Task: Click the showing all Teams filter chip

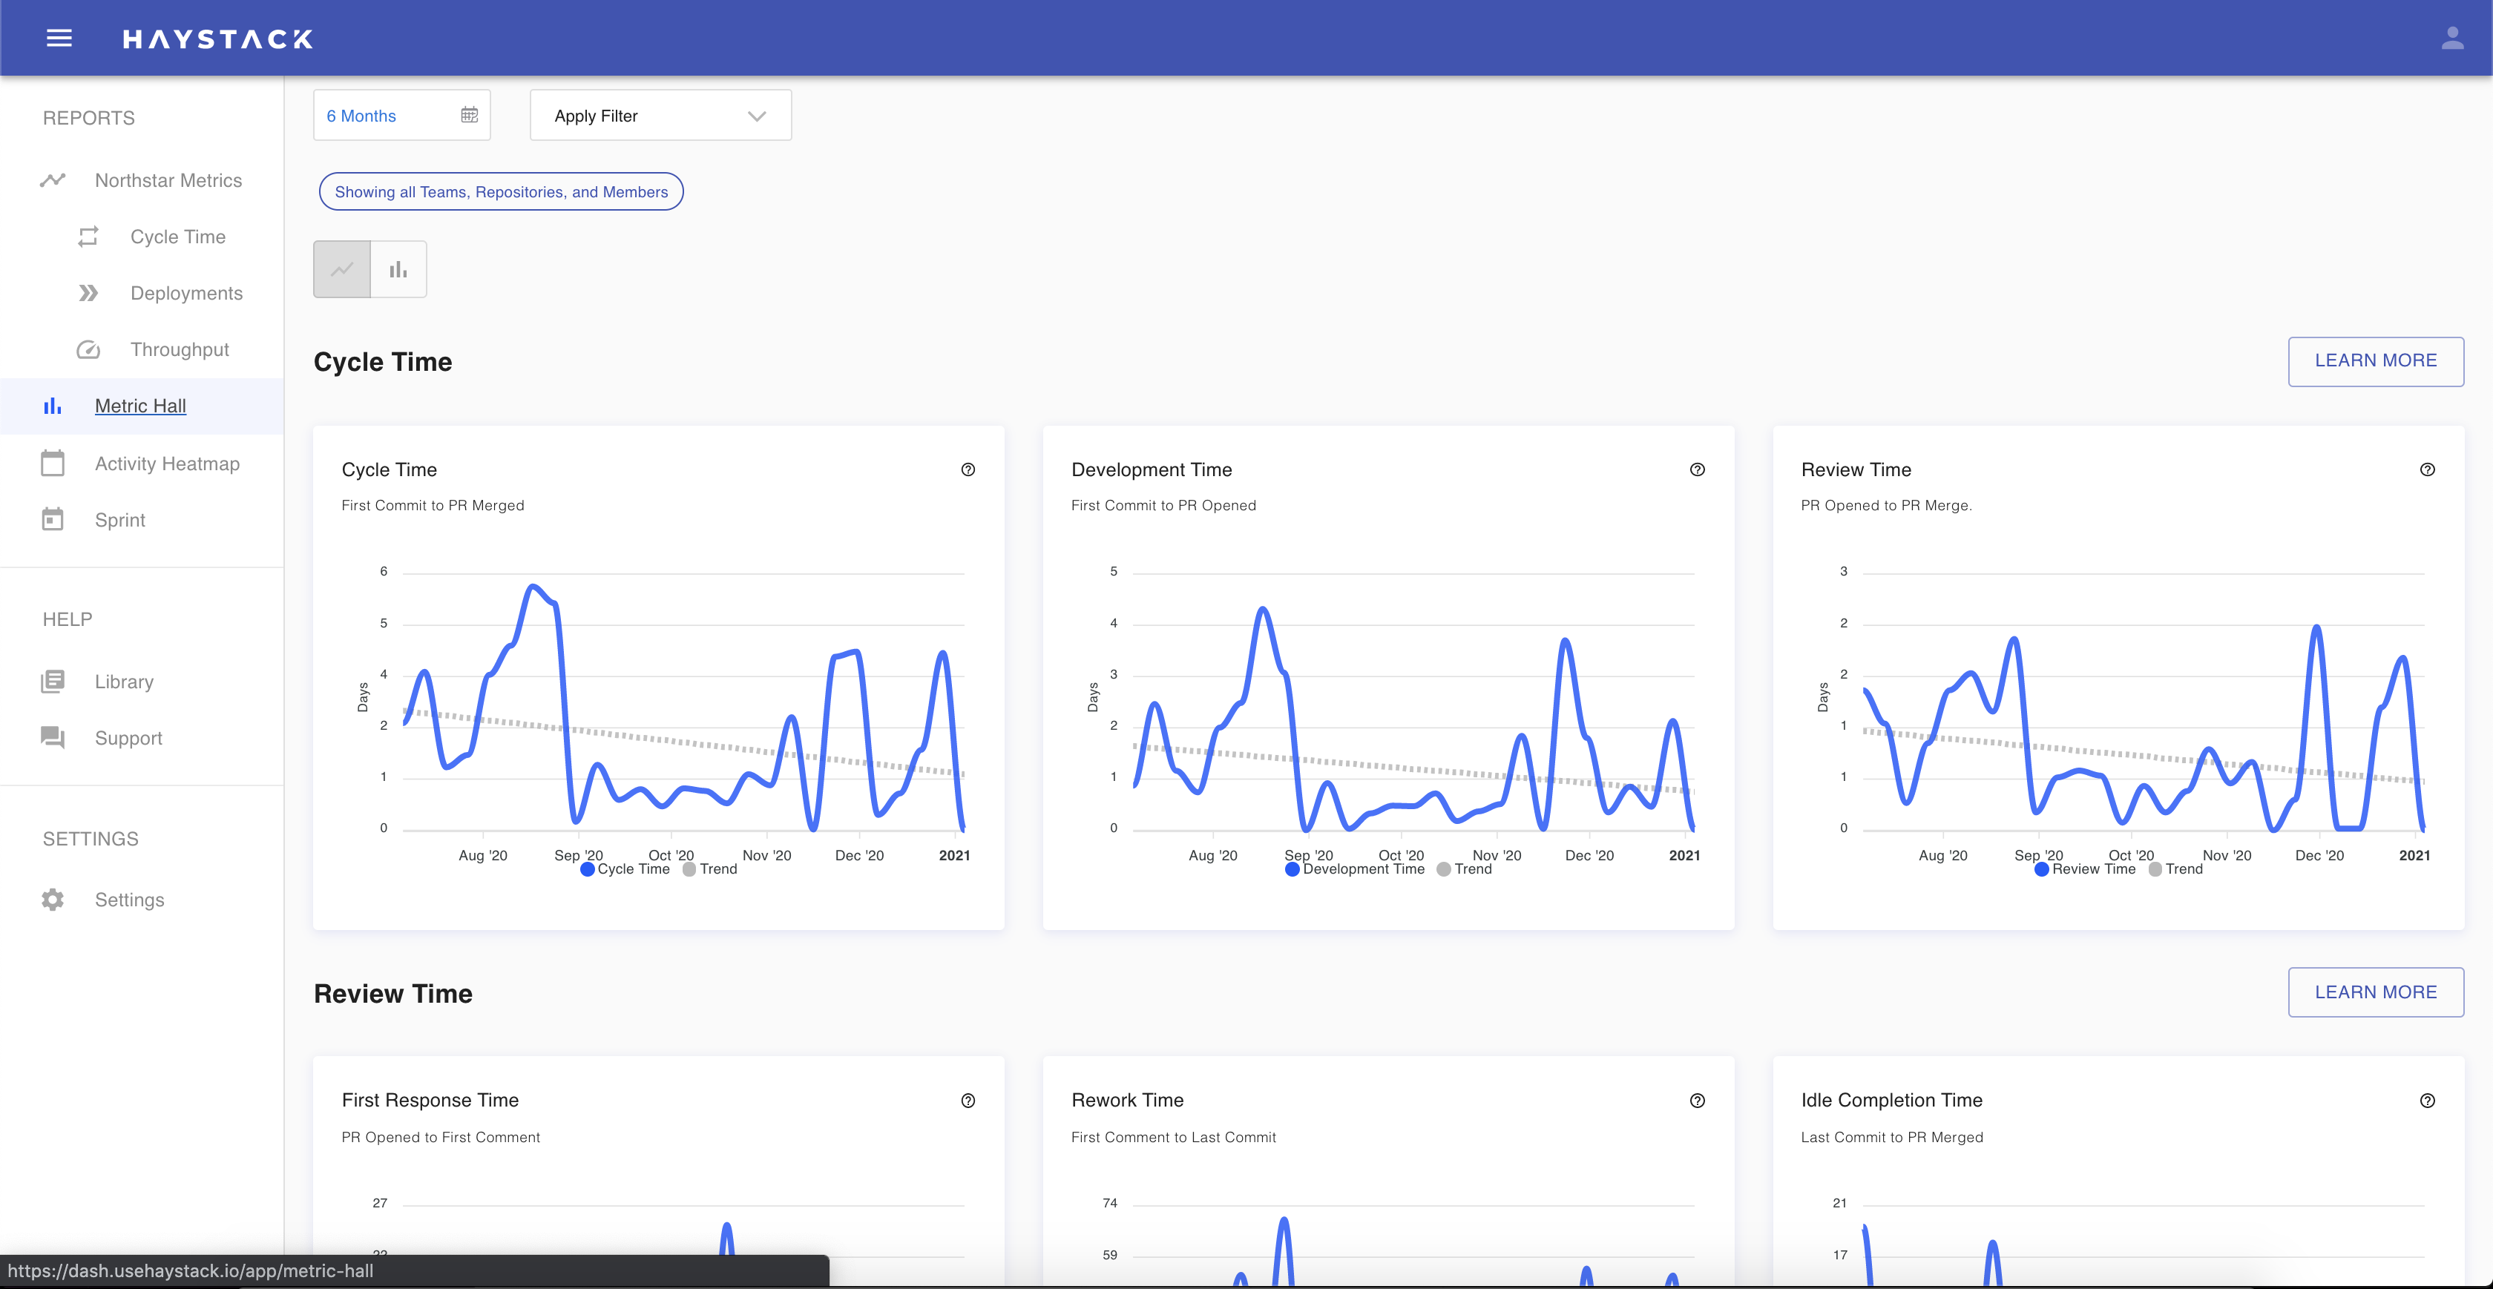Action: pyautogui.click(x=500, y=191)
